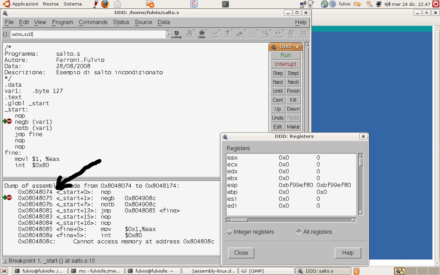Click the Cont button to continue execution
Screen dimensions: 440x275
tap(278, 100)
